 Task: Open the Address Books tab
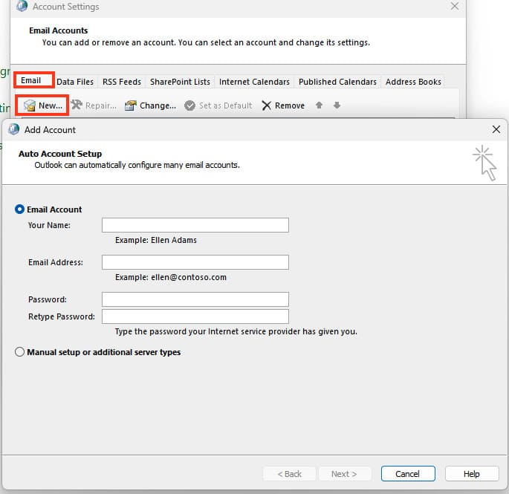[413, 82]
